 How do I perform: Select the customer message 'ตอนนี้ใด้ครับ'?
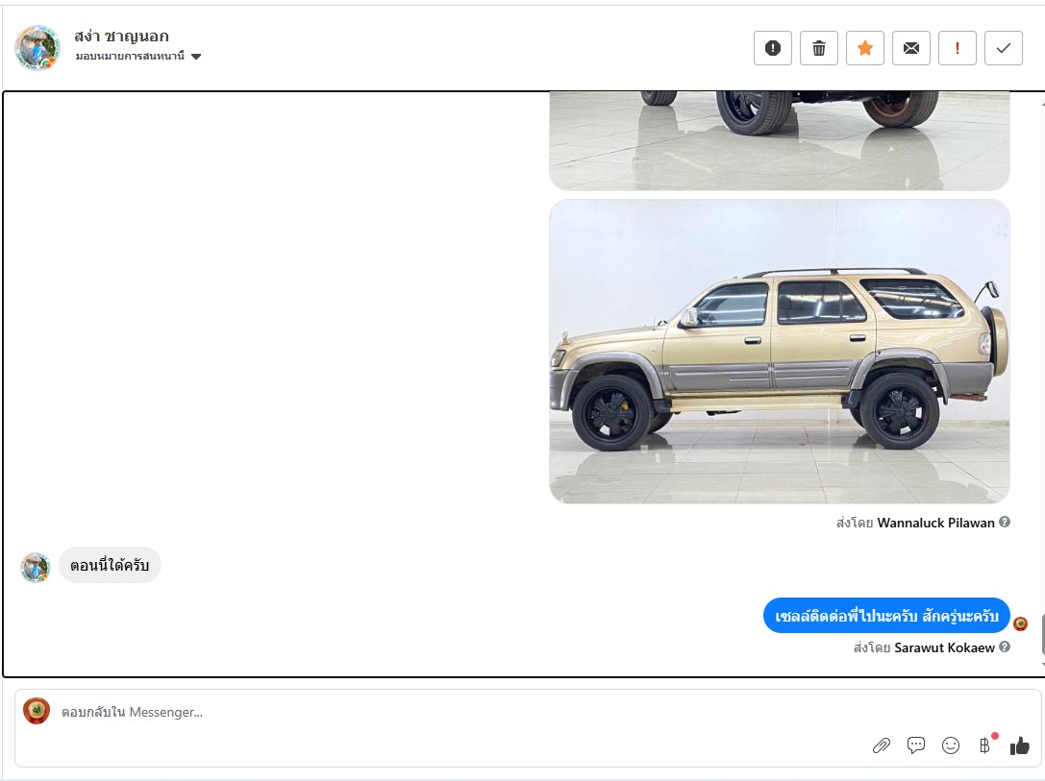coord(110,565)
